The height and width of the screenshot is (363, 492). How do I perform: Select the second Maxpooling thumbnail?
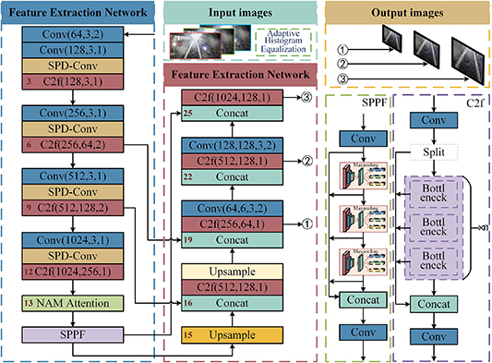coord(364,219)
